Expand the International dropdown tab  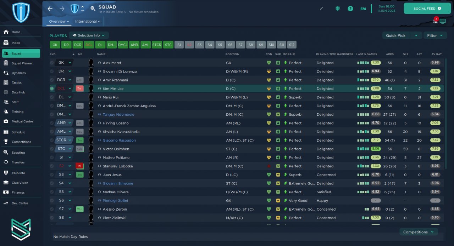click(87, 21)
